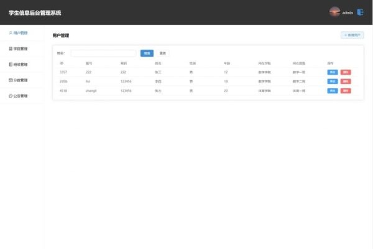Click the ID cell 4518

63,91
